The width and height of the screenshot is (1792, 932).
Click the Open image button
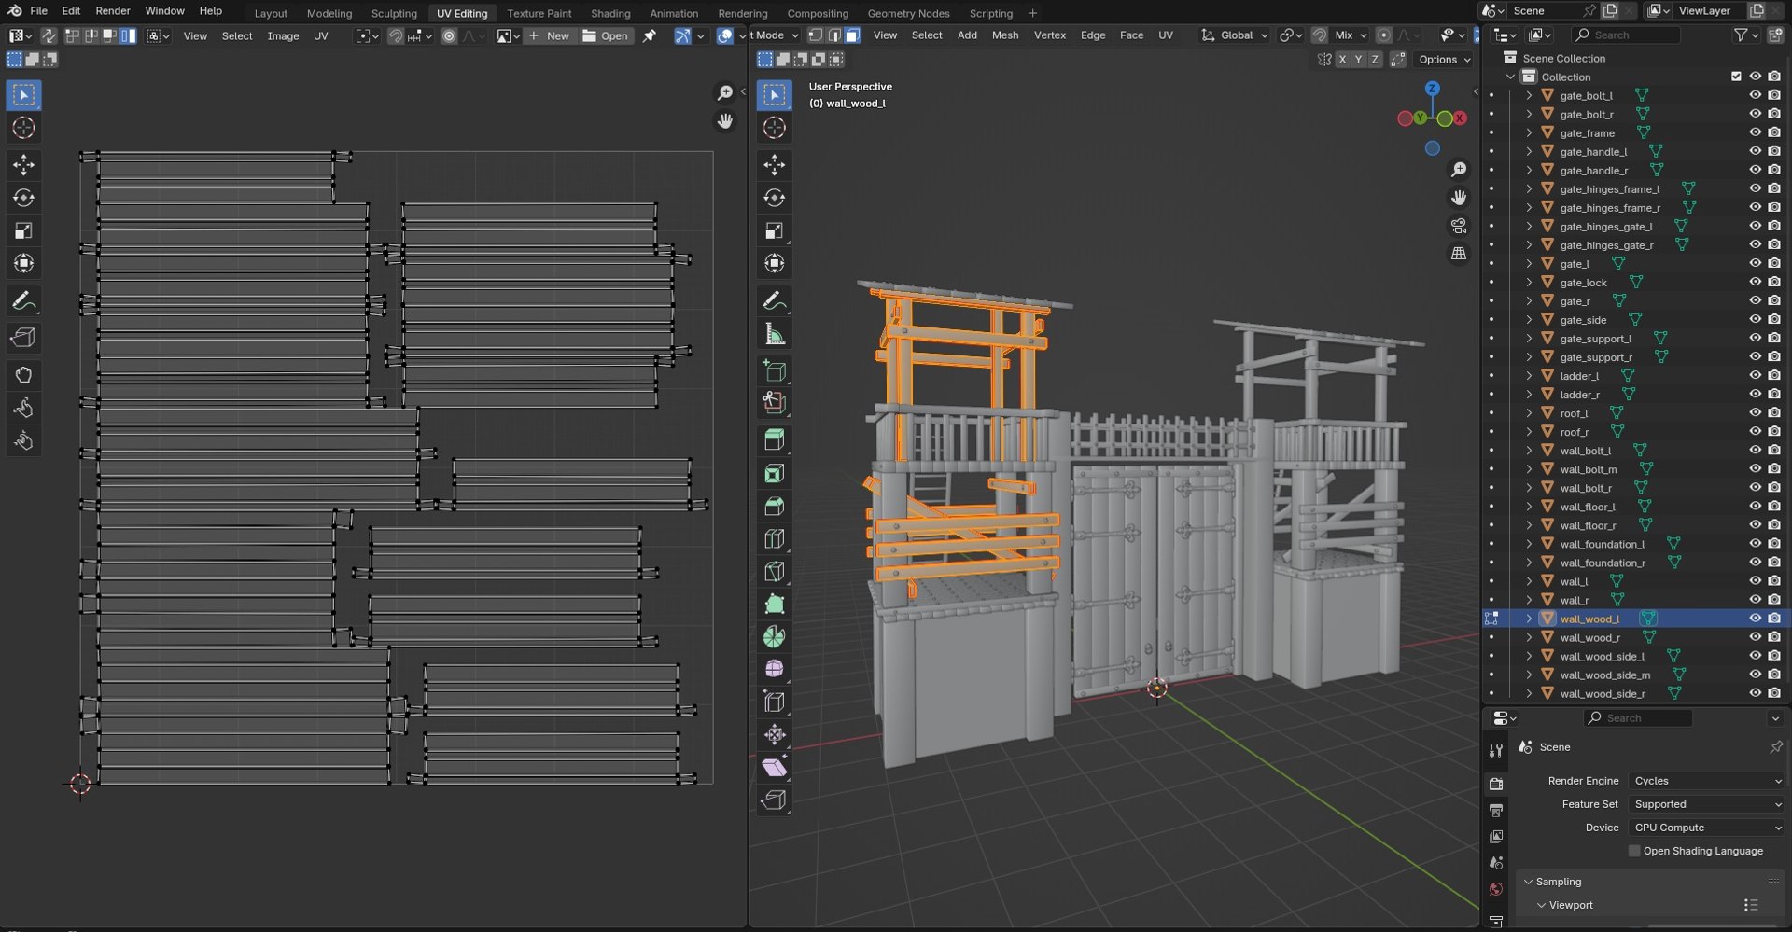(x=605, y=35)
